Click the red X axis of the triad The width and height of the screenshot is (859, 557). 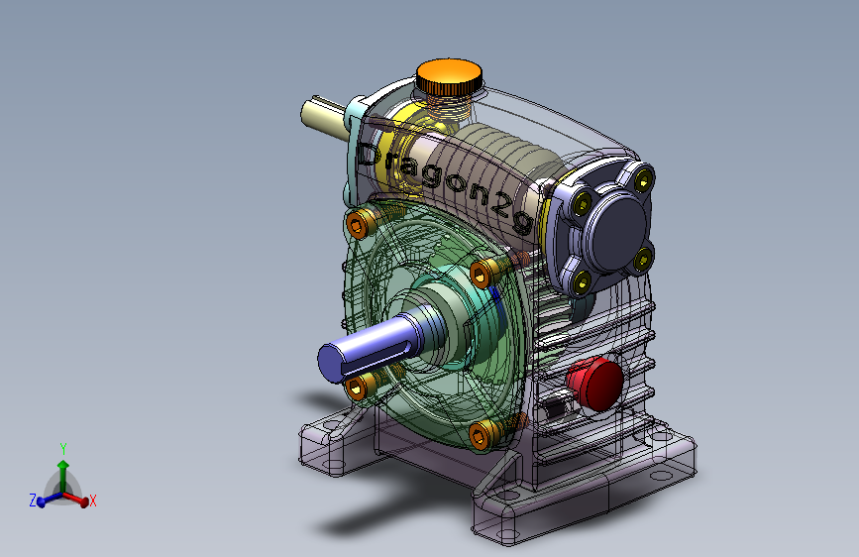point(75,499)
